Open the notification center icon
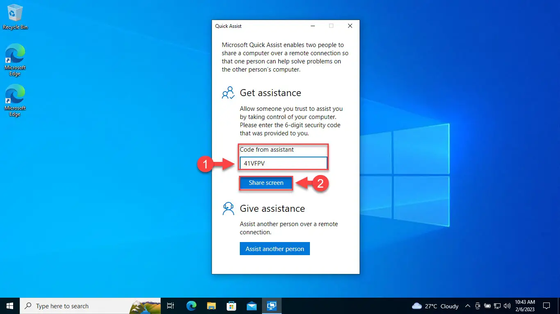560x314 pixels. [x=546, y=306]
